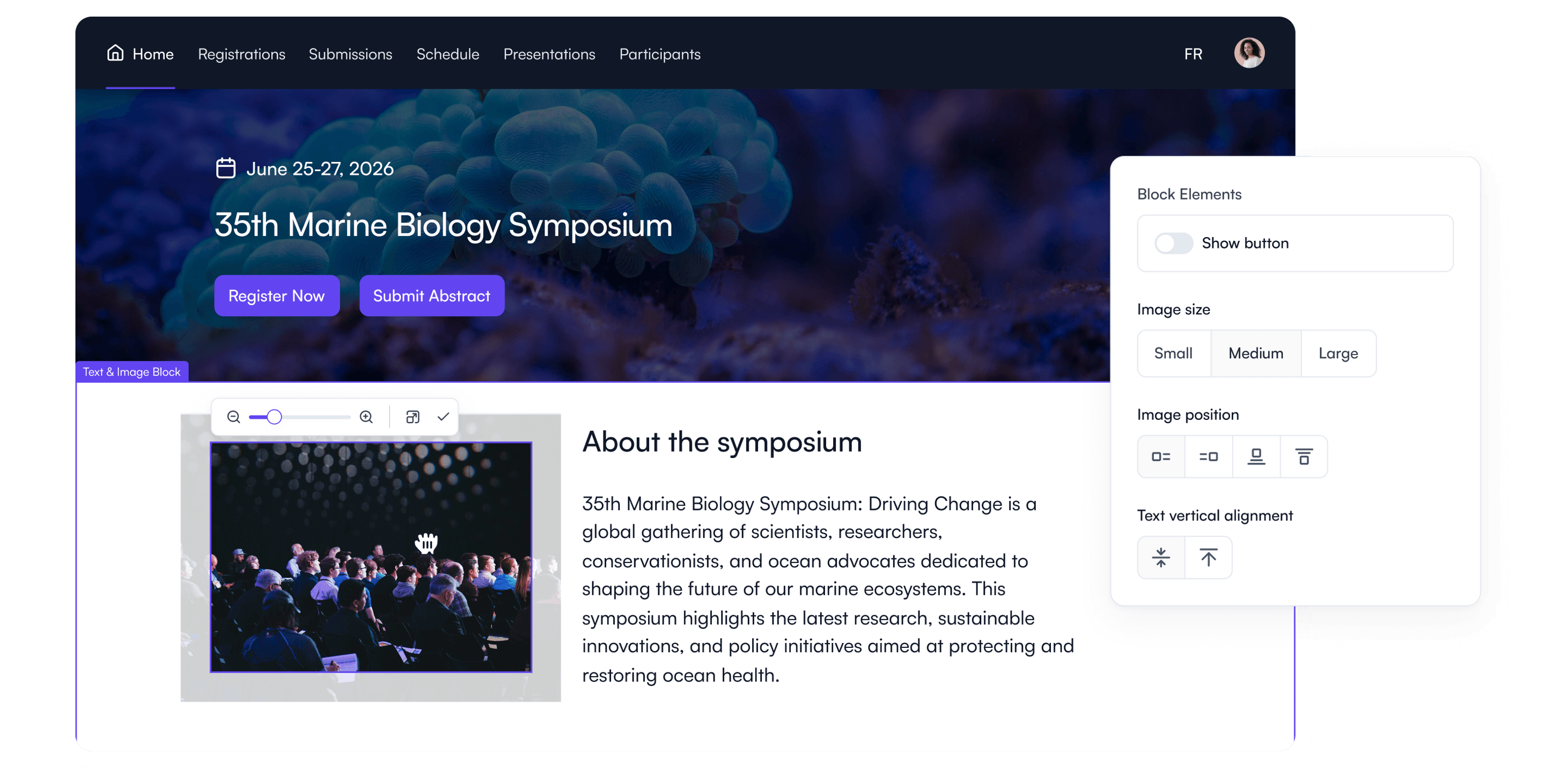Select Small image size
Image resolution: width=1545 pixels, height=769 pixels.
[1174, 353]
